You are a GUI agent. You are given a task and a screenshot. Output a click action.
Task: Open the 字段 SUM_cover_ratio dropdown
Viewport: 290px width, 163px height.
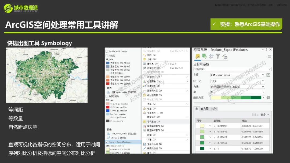coord(237,75)
